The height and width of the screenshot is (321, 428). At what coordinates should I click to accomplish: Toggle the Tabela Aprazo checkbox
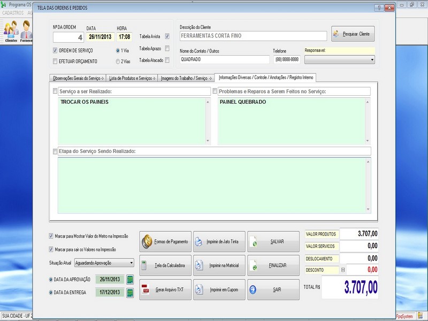(x=167, y=48)
